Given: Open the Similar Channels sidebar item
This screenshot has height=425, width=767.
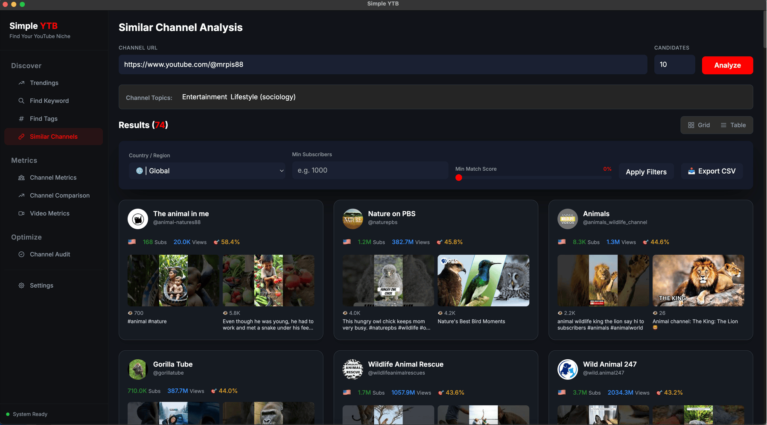Looking at the screenshot, I should pyautogui.click(x=53, y=137).
